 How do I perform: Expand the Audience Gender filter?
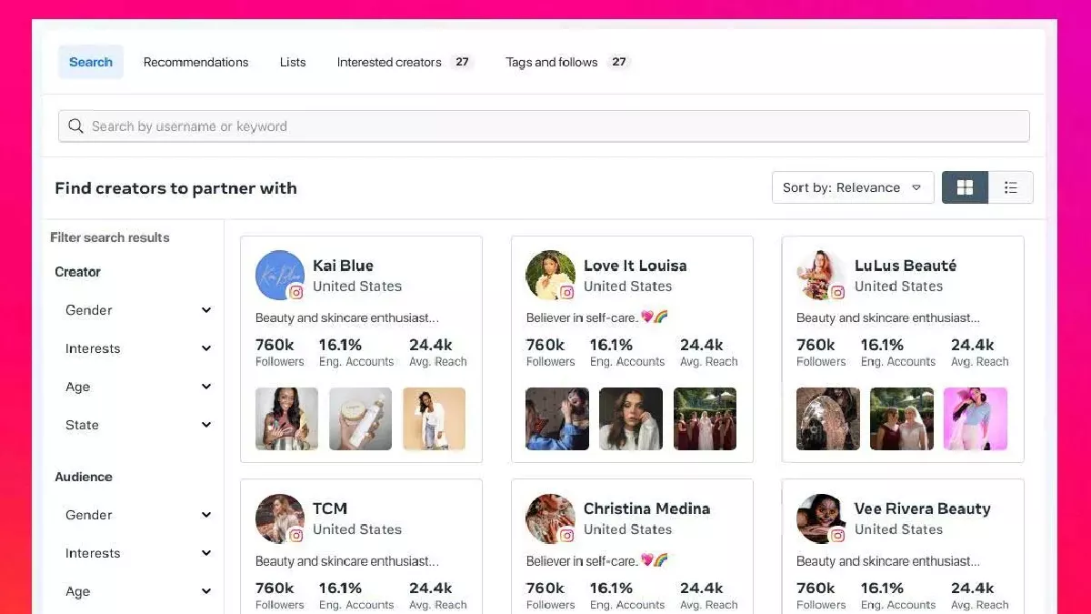point(138,515)
